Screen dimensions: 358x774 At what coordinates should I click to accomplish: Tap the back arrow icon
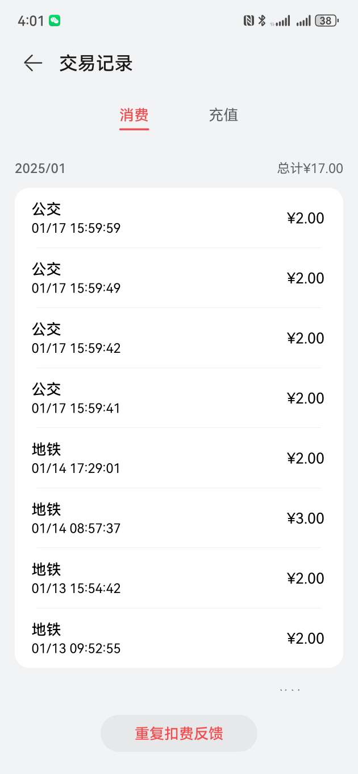pos(33,63)
